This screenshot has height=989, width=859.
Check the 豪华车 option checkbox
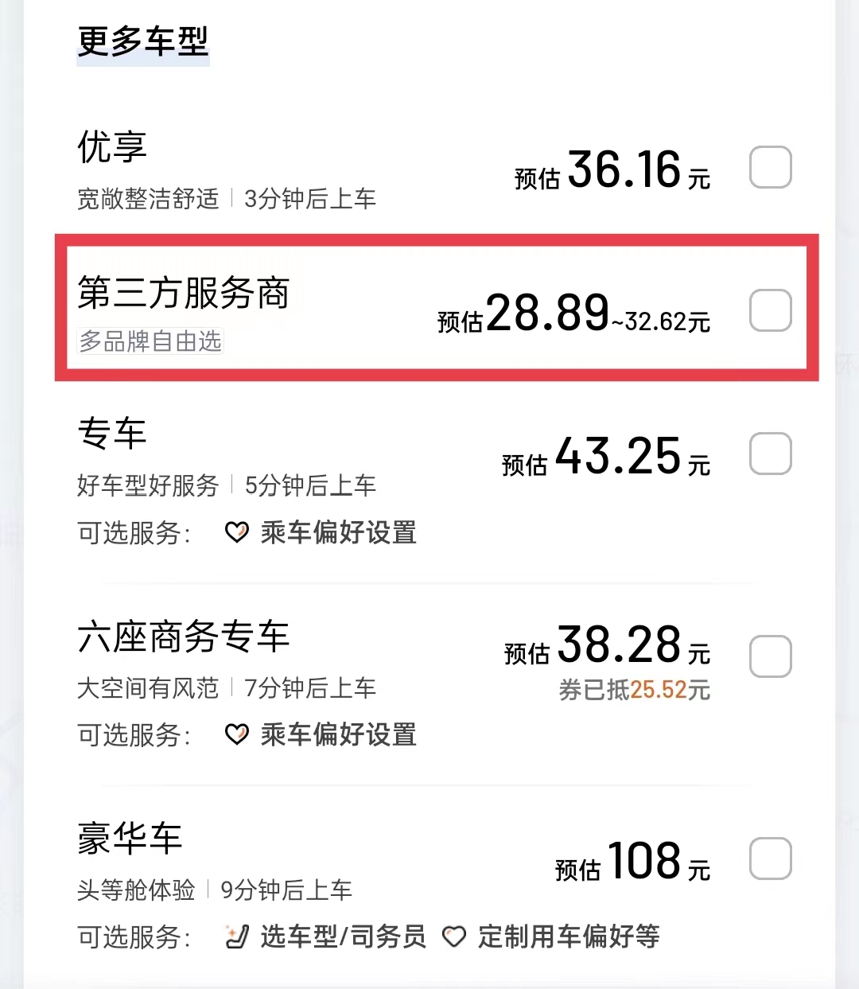point(770,859)
